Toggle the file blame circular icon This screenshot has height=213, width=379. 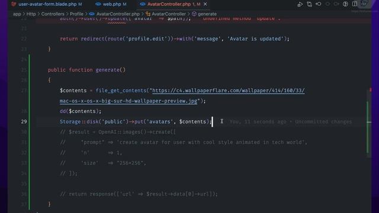345,4
